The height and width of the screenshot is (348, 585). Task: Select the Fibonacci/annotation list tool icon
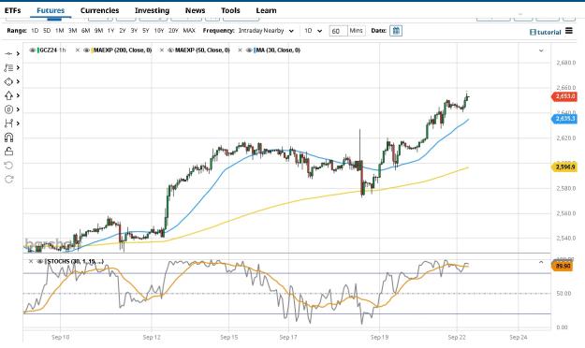pyautogui.click(x=8, y=67)
